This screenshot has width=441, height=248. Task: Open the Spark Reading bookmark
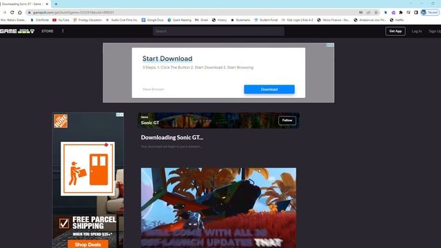[179, 20]
